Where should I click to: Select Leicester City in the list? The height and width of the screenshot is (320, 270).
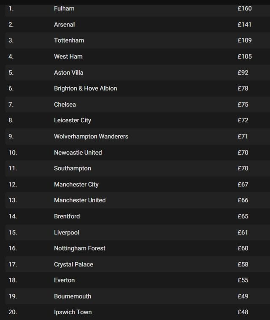72,121
